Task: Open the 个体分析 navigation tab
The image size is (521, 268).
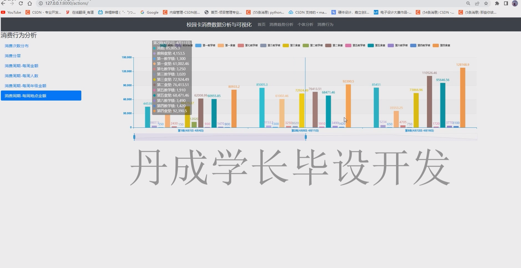Action: point(305,24)
